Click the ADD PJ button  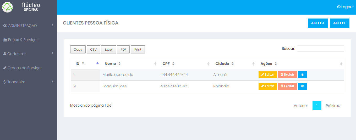[x=317, y=23]
